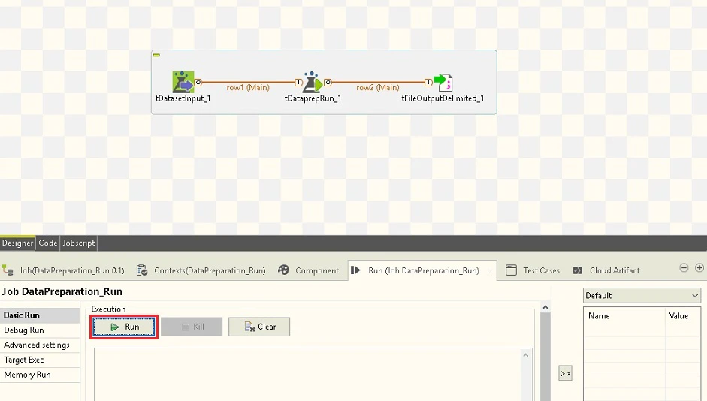The image size is (707, 401).
Task: Select the row2 (Main) connection label
Action: coord(378,87)
